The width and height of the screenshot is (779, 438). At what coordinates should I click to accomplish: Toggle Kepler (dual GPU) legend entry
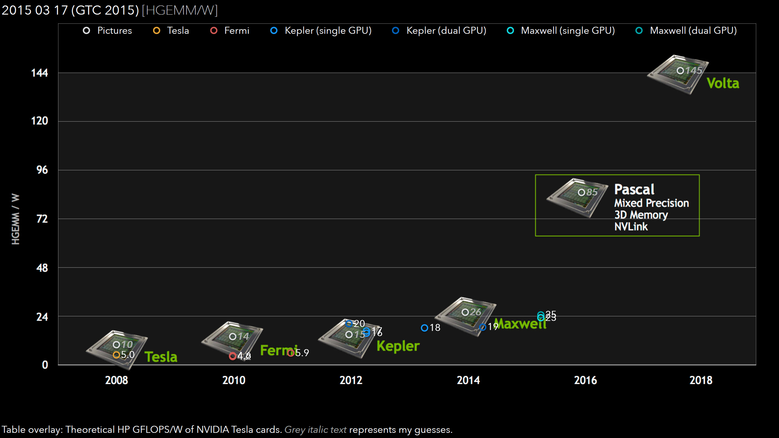tap(446, 31)
